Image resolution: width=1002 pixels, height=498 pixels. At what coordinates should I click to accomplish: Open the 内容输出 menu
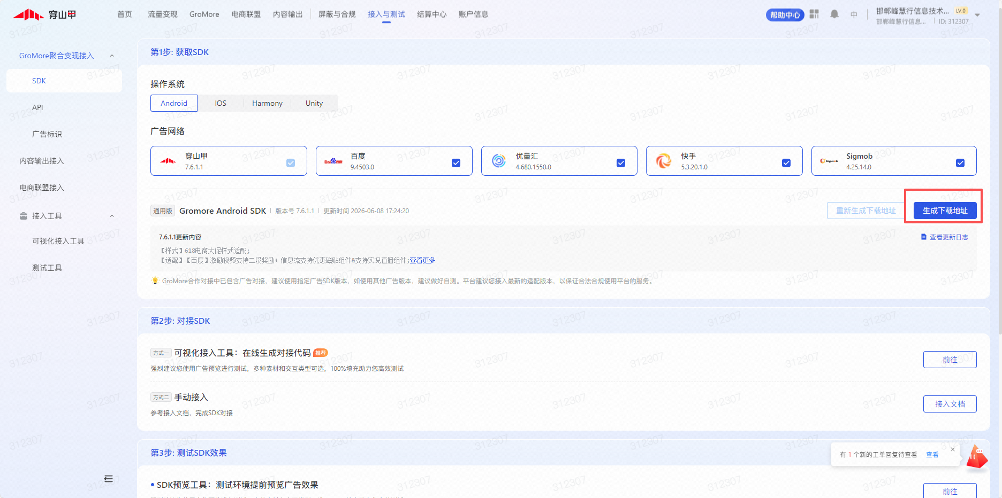pyautogui.click(x=288, y=14)
